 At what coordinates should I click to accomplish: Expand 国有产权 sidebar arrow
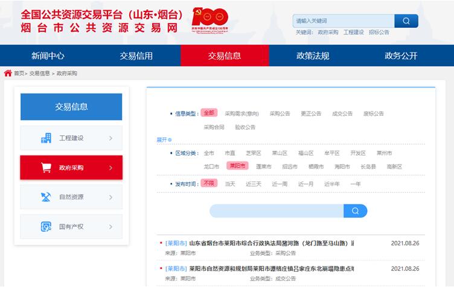click(x=110, y=227)
